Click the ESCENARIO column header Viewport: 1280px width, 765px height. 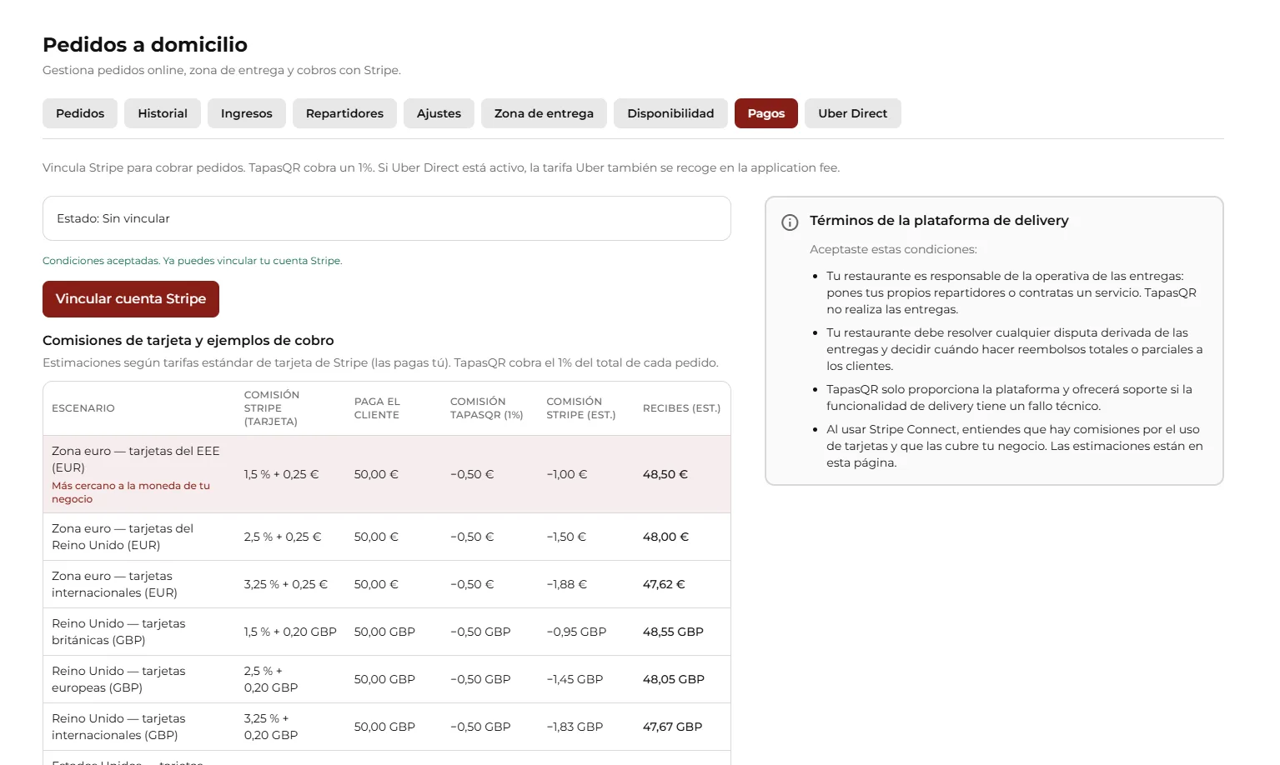pyautogui.click(x=83, y=408)
